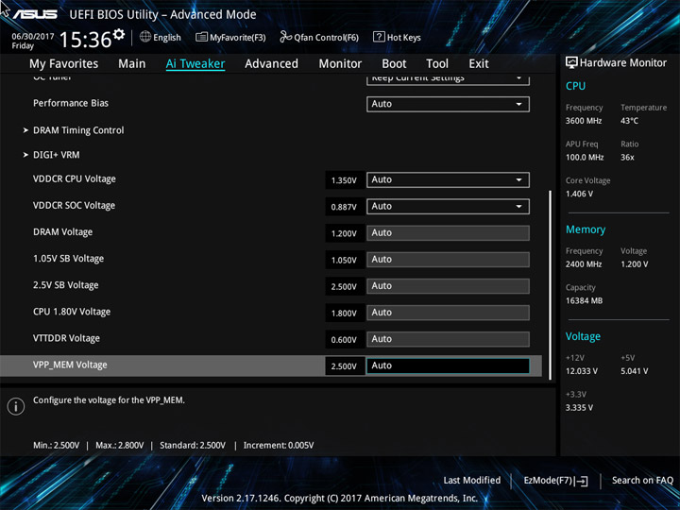Viewport: 680px width, 510px height.
Task: Click the Hardware Monitor screen icon
Action: [571, 62]
